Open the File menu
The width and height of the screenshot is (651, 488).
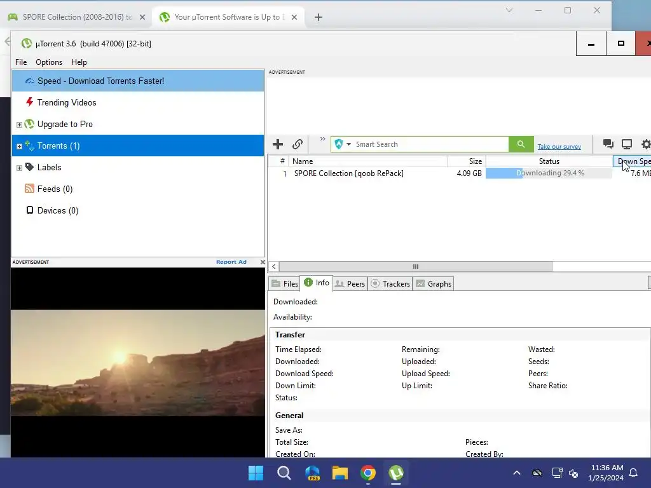(x=21, y=62)
